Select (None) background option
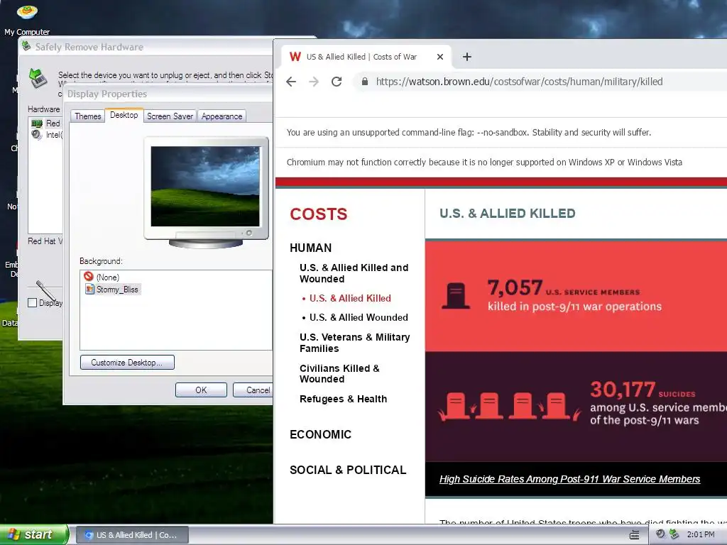Screen dimensions: 727x545 click(x=102, y=277)
